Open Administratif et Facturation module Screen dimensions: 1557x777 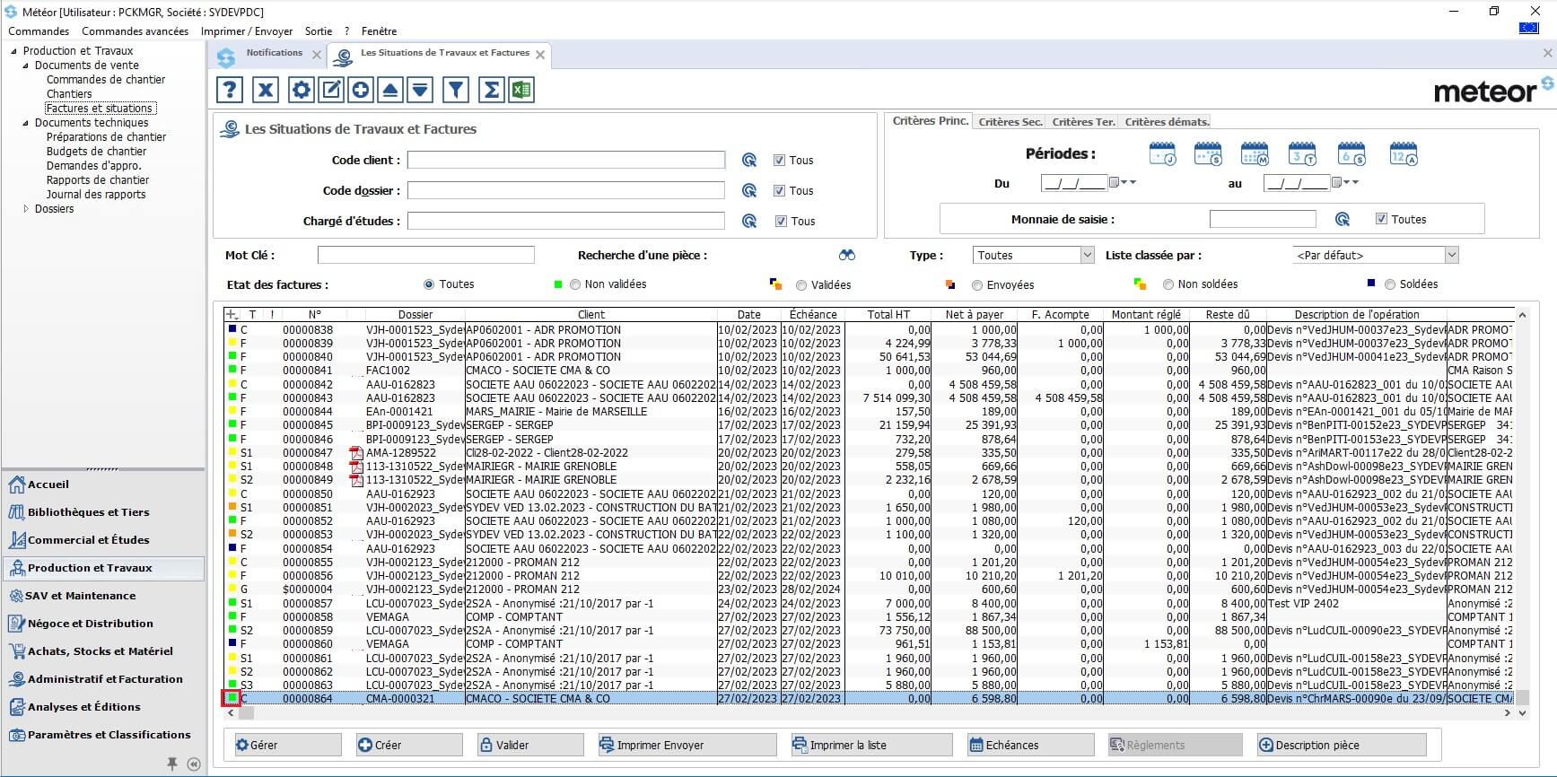coord(104,679)
